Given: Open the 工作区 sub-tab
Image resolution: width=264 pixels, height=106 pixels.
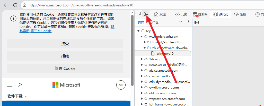Looking at the screenshot, I should pyautogui.click(x=154, y=22).
